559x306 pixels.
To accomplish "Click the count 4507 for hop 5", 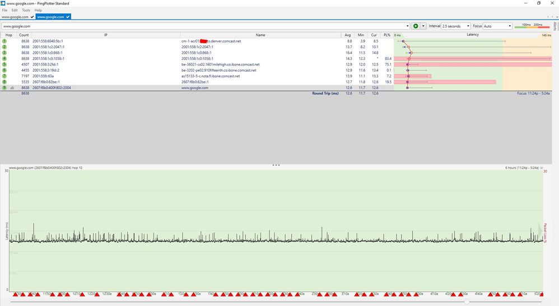I will [25, 64].
